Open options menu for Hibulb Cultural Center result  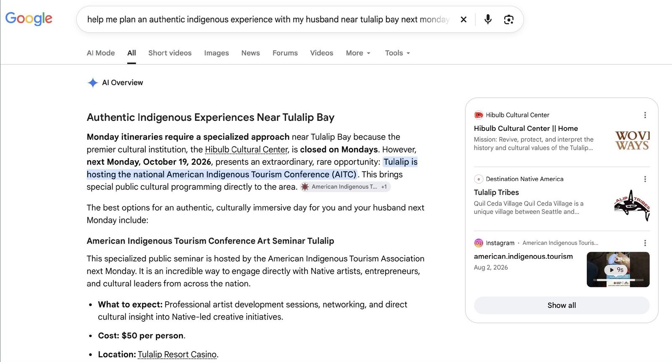click(x=645, y=115)
